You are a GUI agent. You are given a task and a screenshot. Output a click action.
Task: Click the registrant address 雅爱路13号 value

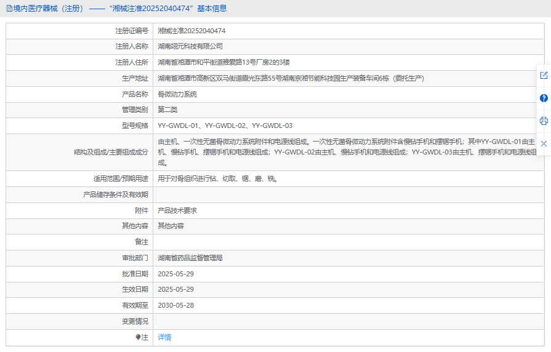(x=224, y=63)
